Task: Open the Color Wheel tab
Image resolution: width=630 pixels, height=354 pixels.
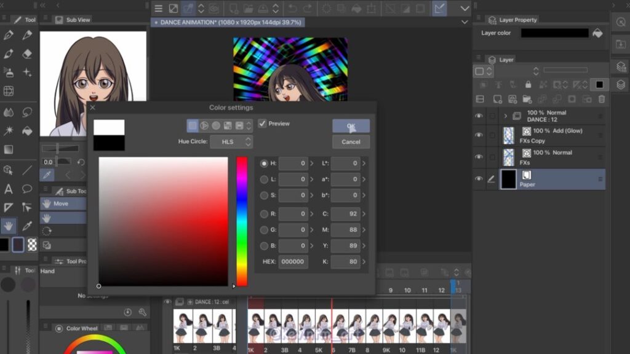Action: [x=77, y=328]
